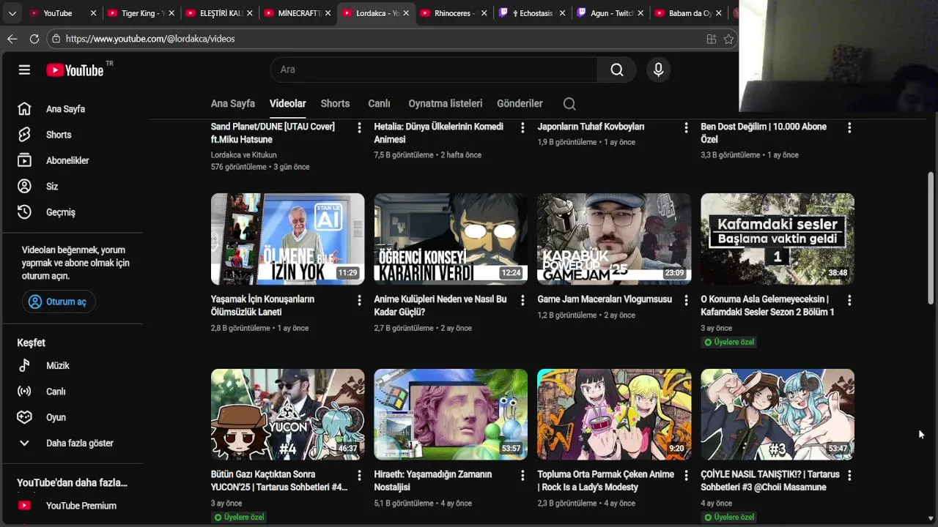Open options for Hiraeth video
Viewport: 938px width, 527px height.
tap(522, 475)
